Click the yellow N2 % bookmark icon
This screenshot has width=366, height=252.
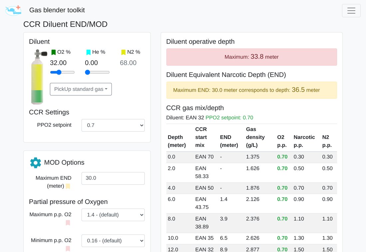[x=123, y=52]
